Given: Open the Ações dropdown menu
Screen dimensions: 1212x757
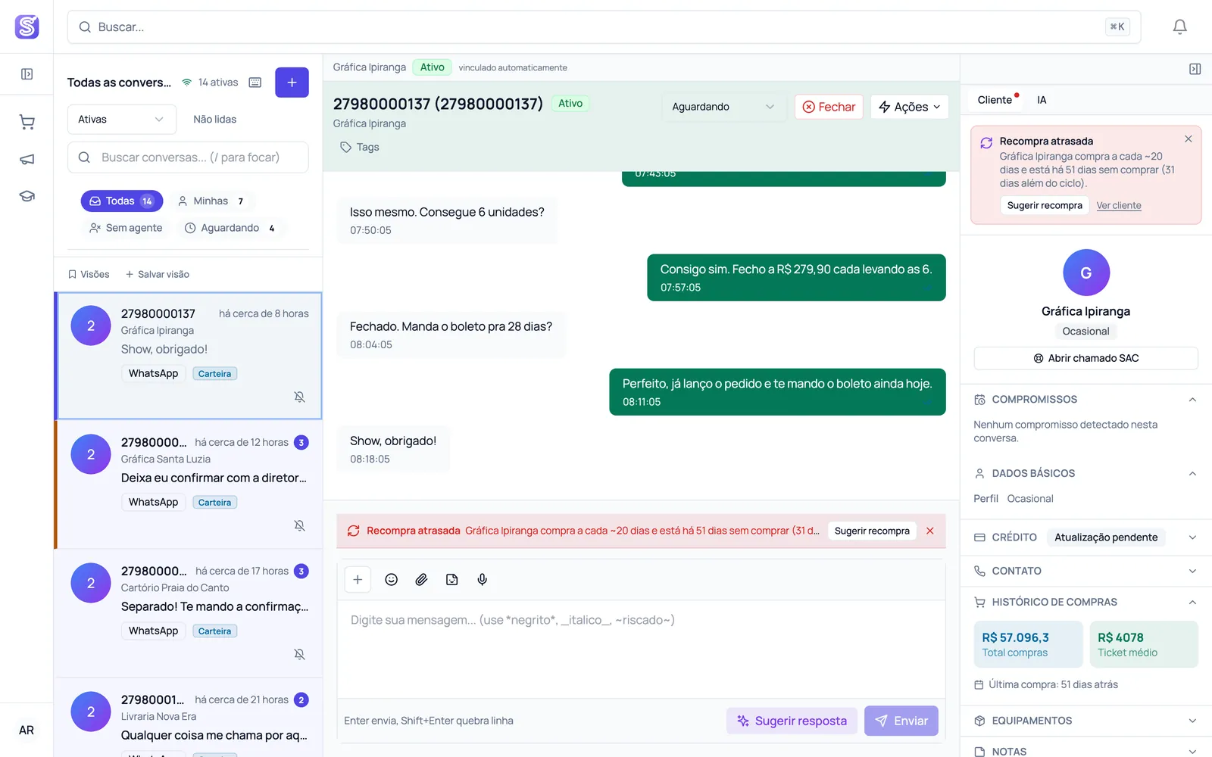Looking at the screenshot, I should click(910, 107).
